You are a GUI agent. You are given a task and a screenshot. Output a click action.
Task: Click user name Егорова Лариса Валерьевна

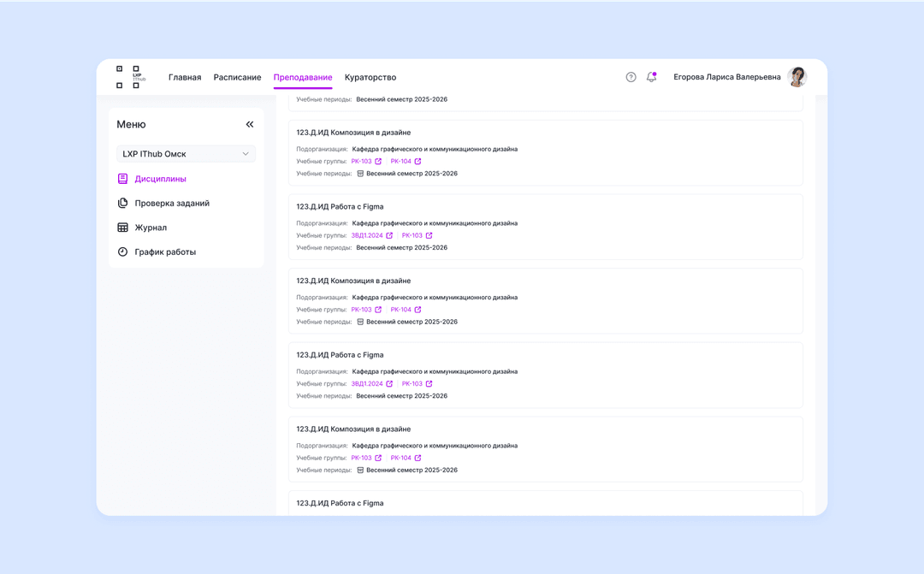(727, 77)
